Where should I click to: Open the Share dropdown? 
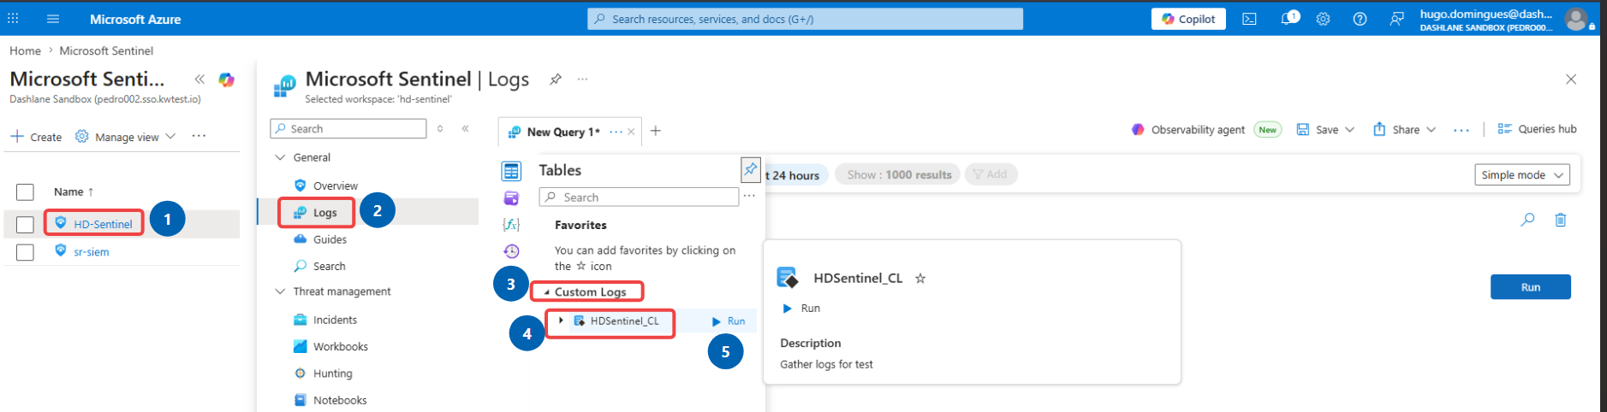pos(1404,130)
